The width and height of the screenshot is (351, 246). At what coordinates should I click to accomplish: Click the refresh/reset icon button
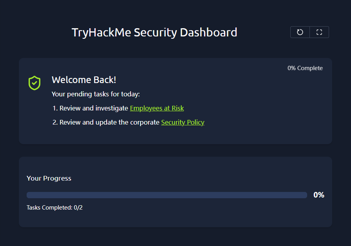(300, 32)
